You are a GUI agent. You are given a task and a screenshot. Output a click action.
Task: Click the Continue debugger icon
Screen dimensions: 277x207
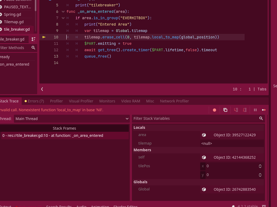pyautogui.click(x=264, y=110)
